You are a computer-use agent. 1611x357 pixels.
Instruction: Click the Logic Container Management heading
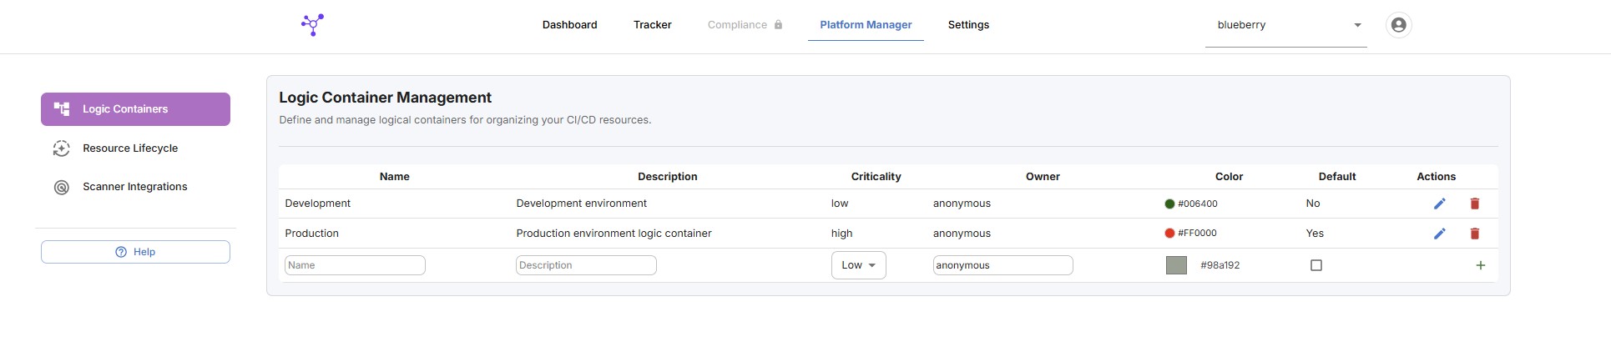(386, 98)
